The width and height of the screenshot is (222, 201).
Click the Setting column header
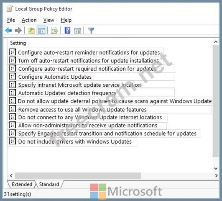18,43
